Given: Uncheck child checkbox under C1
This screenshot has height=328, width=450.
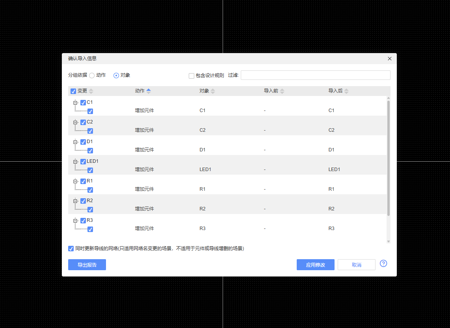Looking at the screenshot, I should tap(90, 111).
